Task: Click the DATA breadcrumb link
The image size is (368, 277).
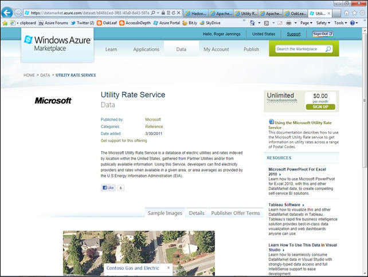Action: coord(45,75)
